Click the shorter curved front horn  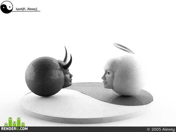coord(68,62)
